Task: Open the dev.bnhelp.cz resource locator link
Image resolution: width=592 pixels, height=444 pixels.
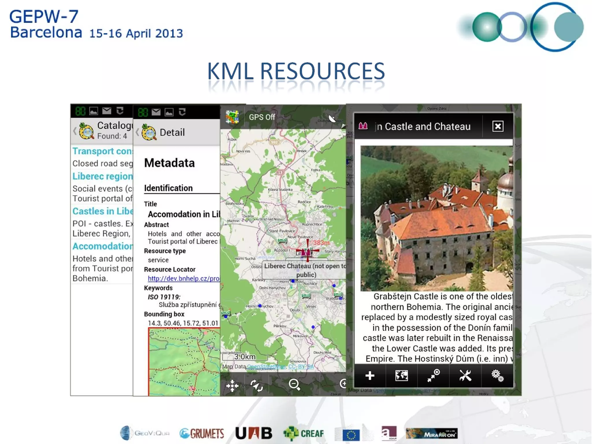Action: coord(184,278)
